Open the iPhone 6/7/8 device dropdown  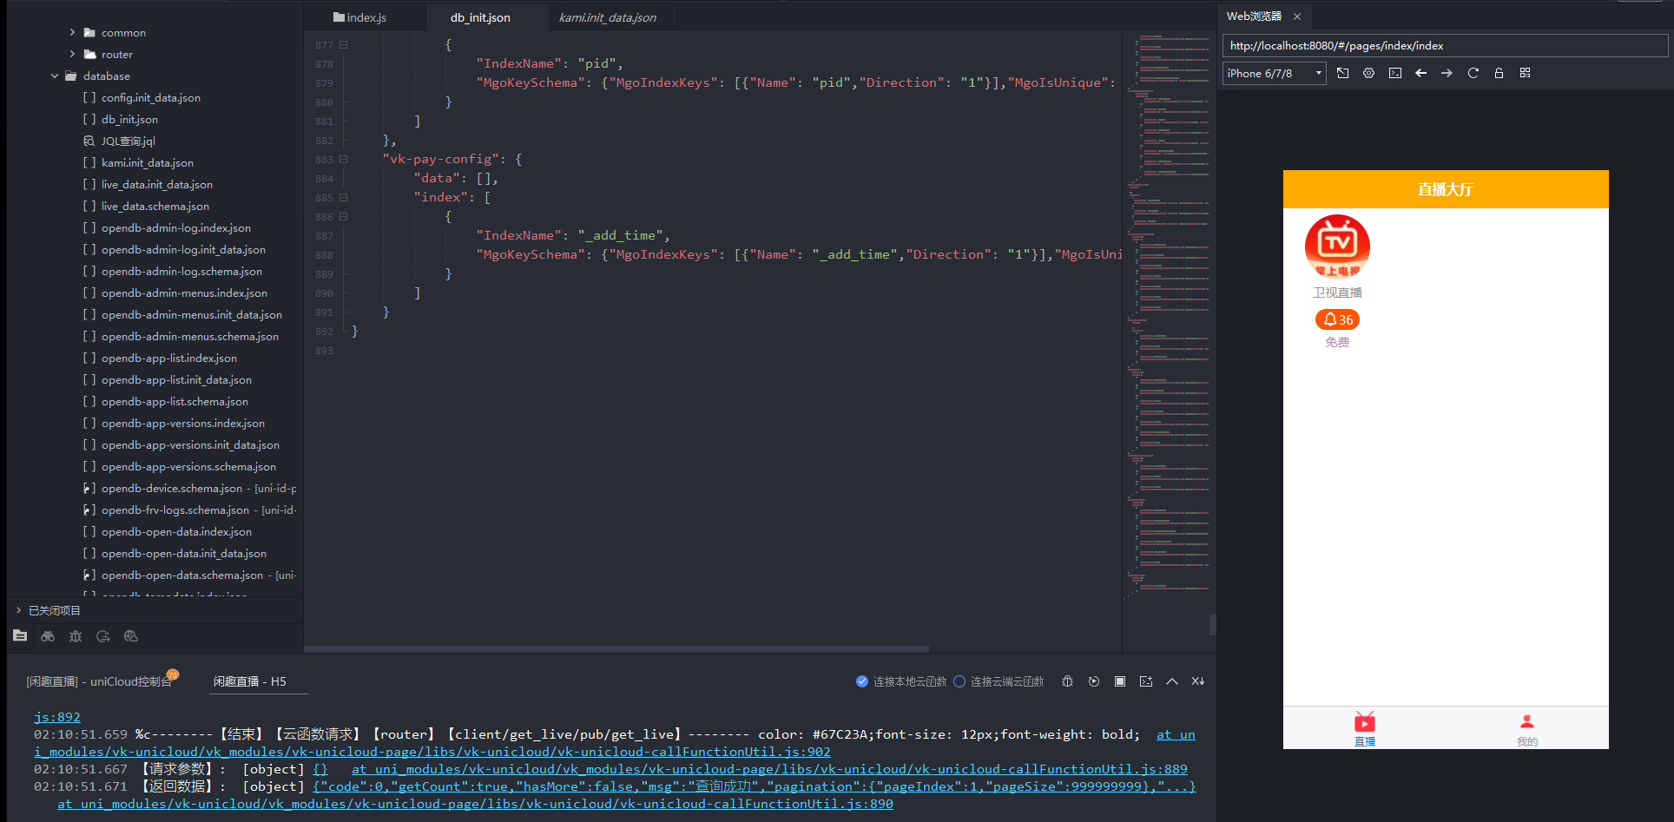coord(1274,73)
